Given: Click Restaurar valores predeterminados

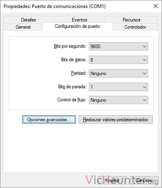Looking at the screenshot, I should click(x=116, y=120).
